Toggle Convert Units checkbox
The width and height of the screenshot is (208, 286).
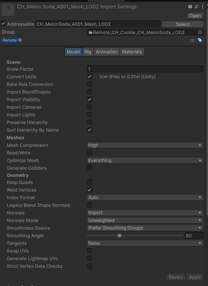click(89, 77)
